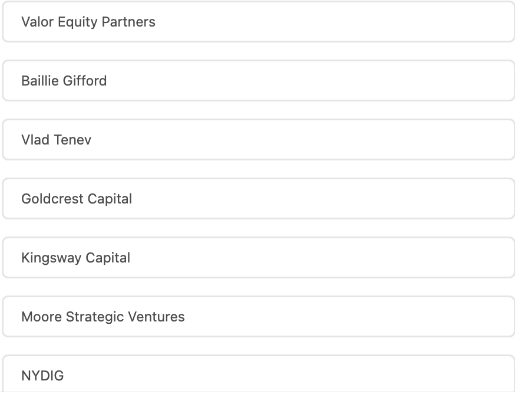Click the "NYDIG" text label
The width and height of the screenshot is (515, 394).
[42, 376]
